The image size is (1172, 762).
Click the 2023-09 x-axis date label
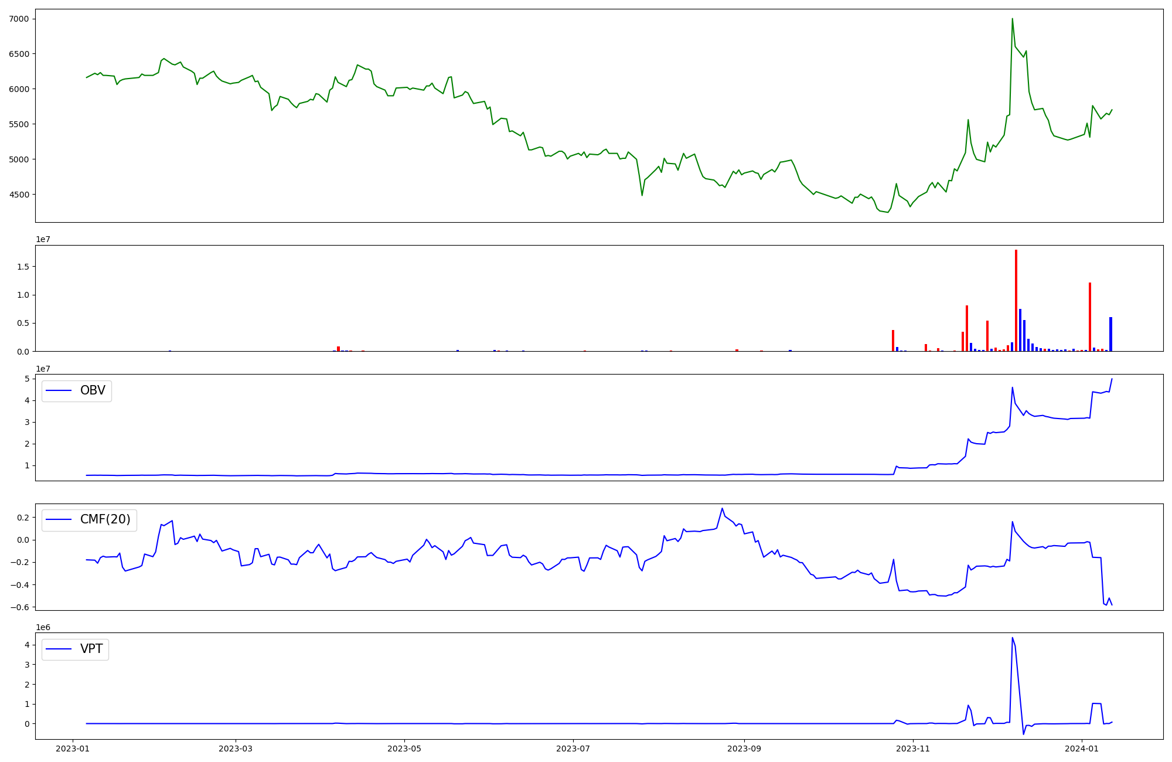(x=744, y=749)
